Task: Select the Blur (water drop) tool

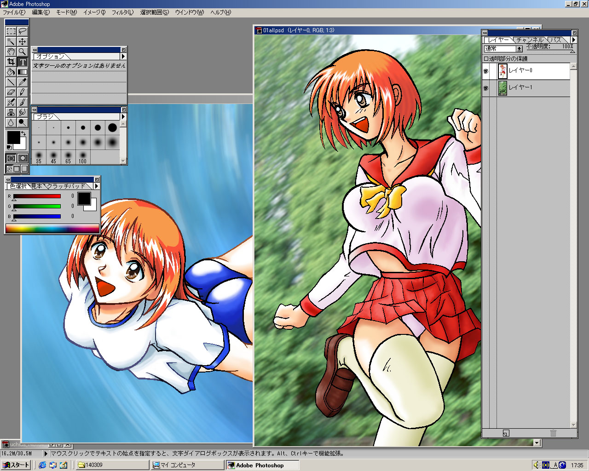Action: tap(11, 122)
